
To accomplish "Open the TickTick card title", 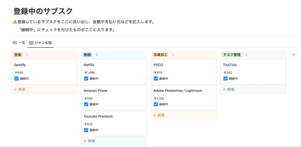I will [x=230, y=65].
